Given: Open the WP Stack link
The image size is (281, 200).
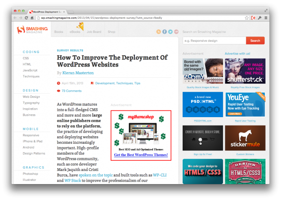Looking at the screenshot, I should (73, 180).
